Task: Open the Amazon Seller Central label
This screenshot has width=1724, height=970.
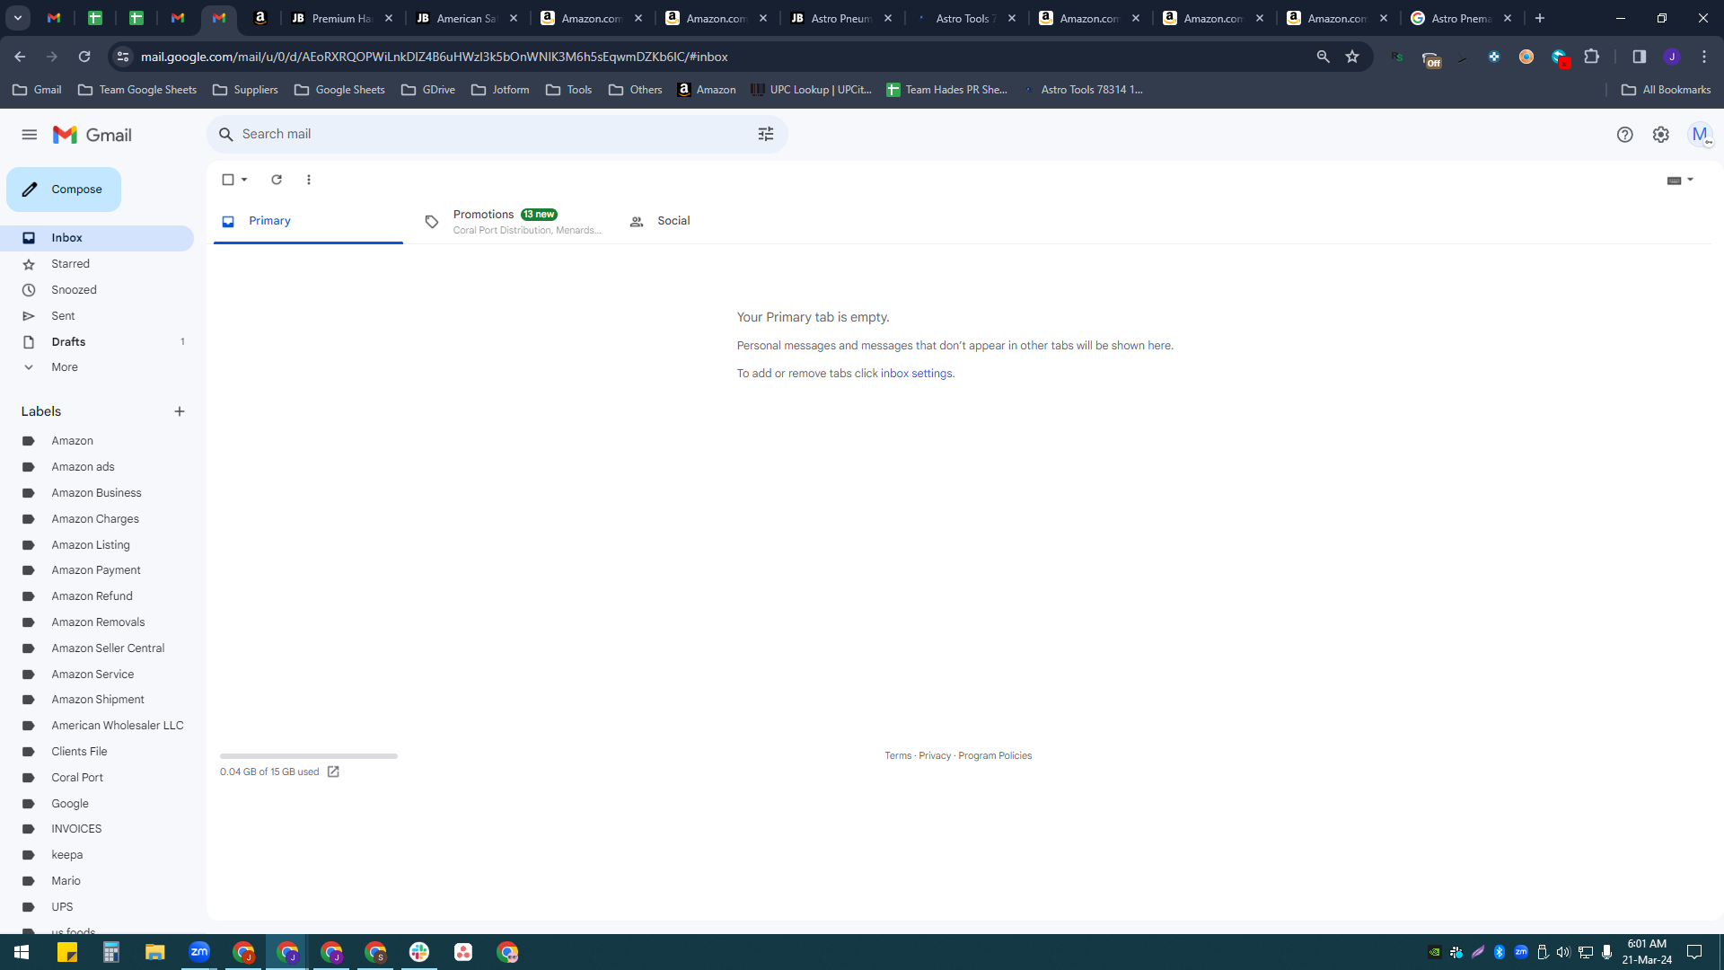Action: point(108,648)
